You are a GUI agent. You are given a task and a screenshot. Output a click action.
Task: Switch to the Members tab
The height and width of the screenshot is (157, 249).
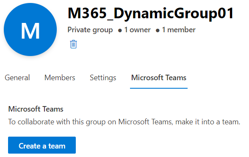click(60, 78)
